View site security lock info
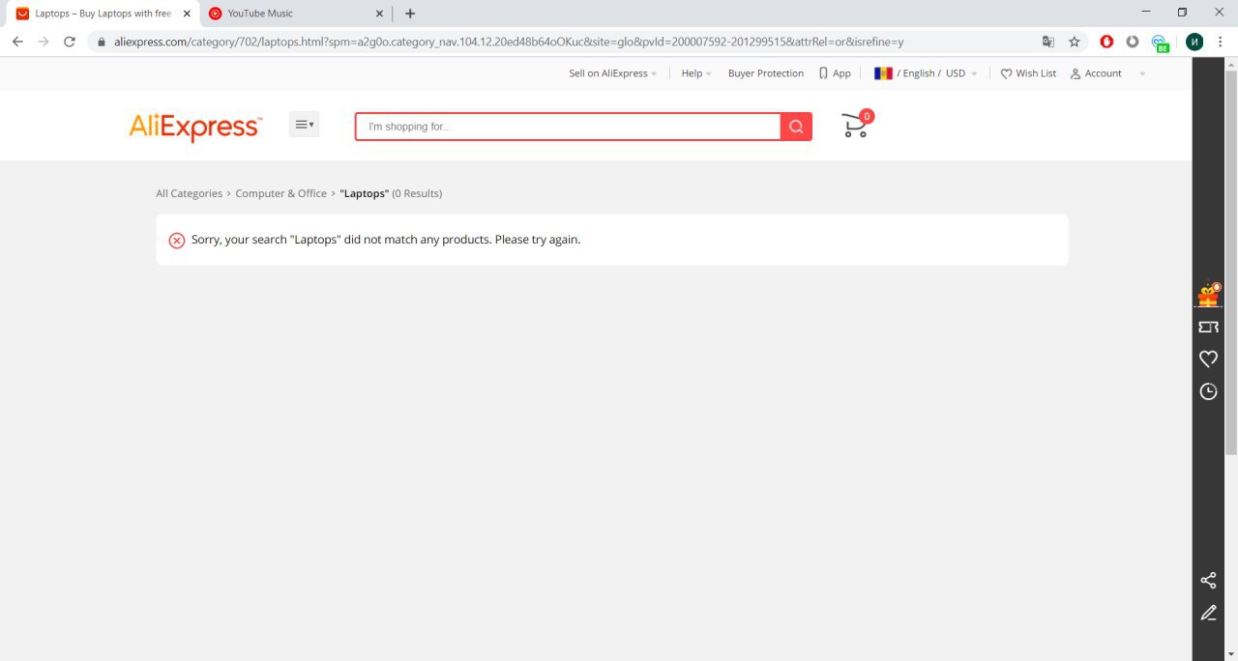This screenshot has height=661, width=1238. pyautogui.click(x=102, y=42)
